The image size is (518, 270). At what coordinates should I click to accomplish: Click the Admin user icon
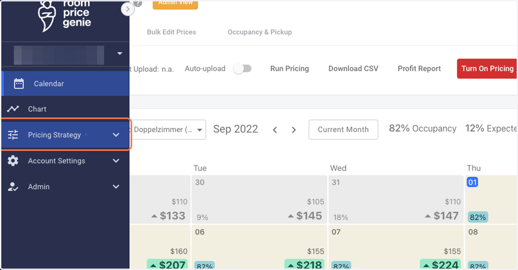coord(13,187)
